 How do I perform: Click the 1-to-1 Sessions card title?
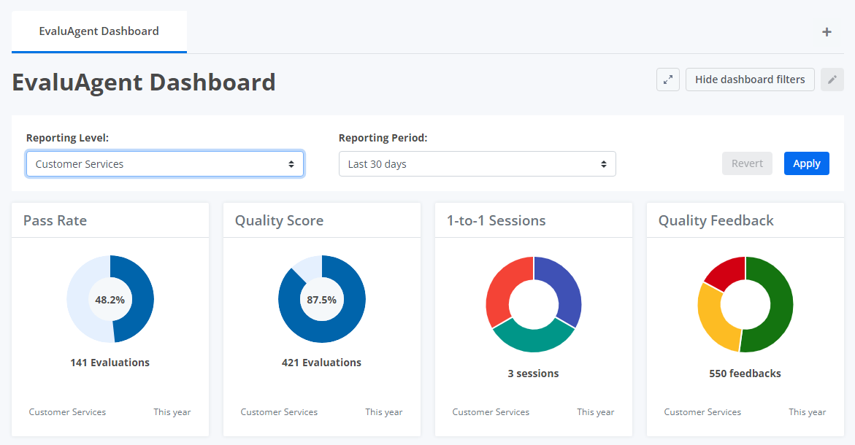coord(496,220)
